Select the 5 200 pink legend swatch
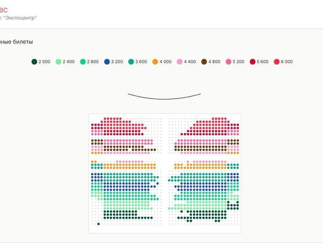The width and height of the screenshot is (323, 243). point(228,62)
